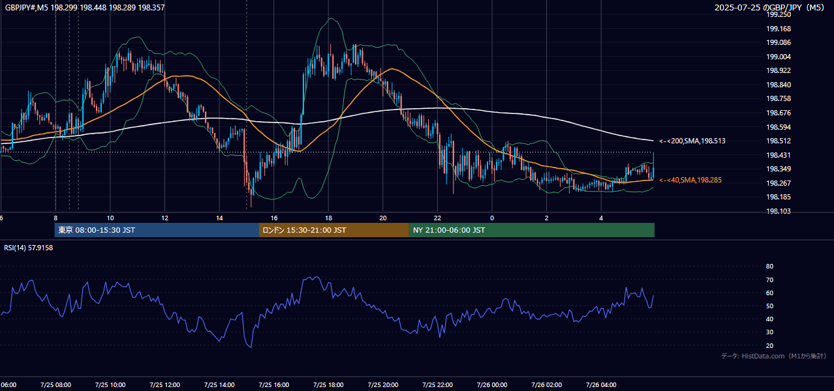
Task: Click RSI scale level 20
Action: click(769, 345)
